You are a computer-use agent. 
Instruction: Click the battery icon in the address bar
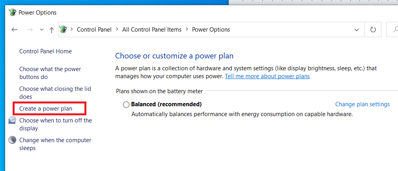63,29
